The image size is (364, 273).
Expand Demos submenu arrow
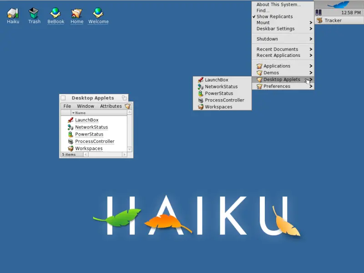tap(311, 73)
